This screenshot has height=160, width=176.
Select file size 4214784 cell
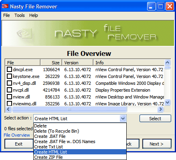click(x=51, y=90)
